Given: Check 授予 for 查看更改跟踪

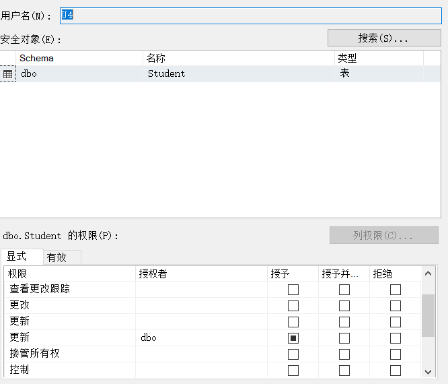Looking at the screenshot, I should [x=293, y=290].
